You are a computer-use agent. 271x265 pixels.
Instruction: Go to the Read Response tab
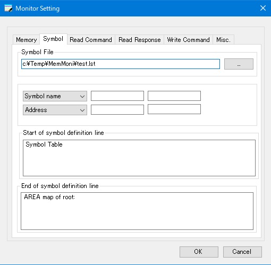pos(140,40)
